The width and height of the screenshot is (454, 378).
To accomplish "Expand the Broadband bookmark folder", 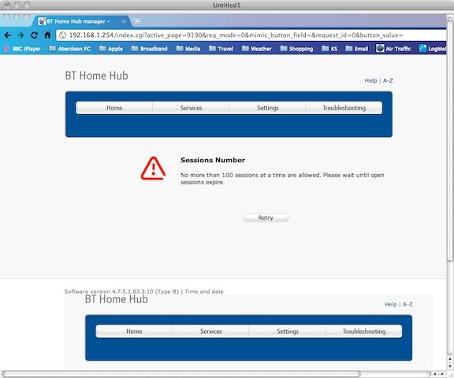I will point(150,49).
